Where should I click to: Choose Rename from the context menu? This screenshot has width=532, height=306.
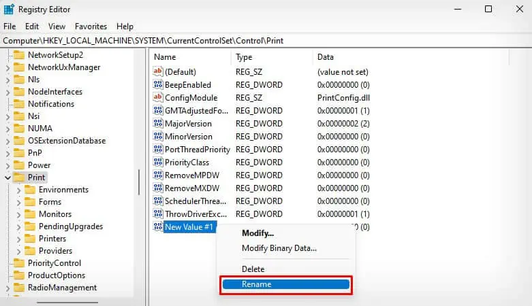pyautogui.click(x=286, y=284)
